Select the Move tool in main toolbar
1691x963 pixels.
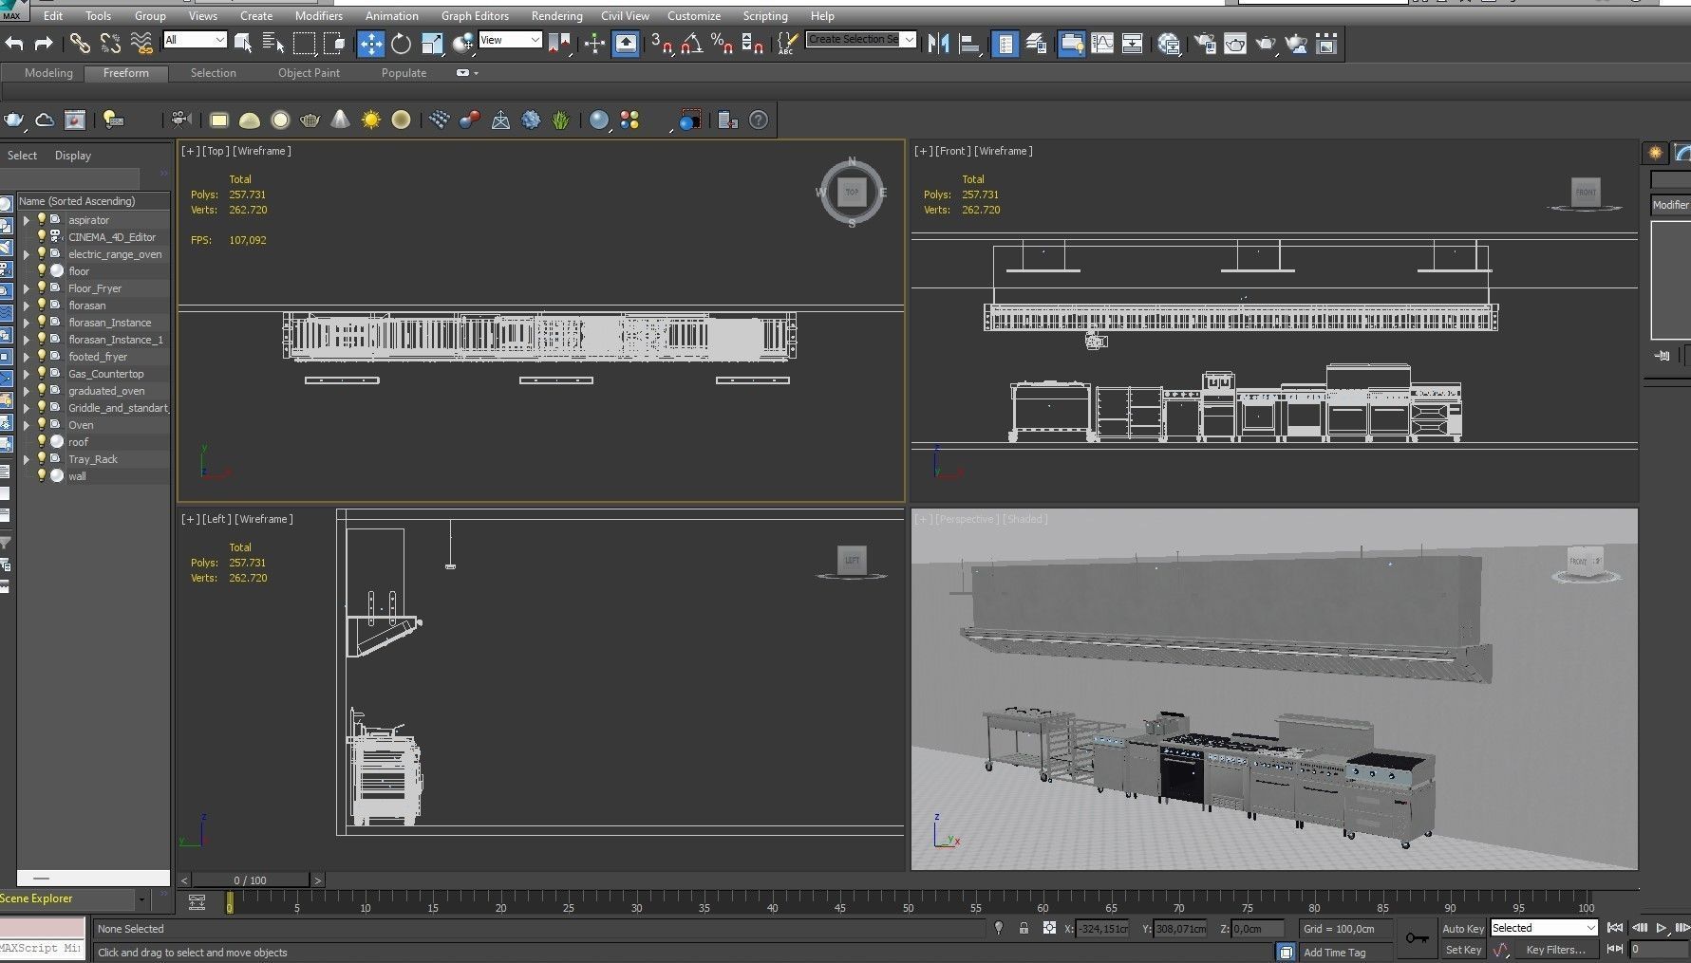click(x=370, y=44)
